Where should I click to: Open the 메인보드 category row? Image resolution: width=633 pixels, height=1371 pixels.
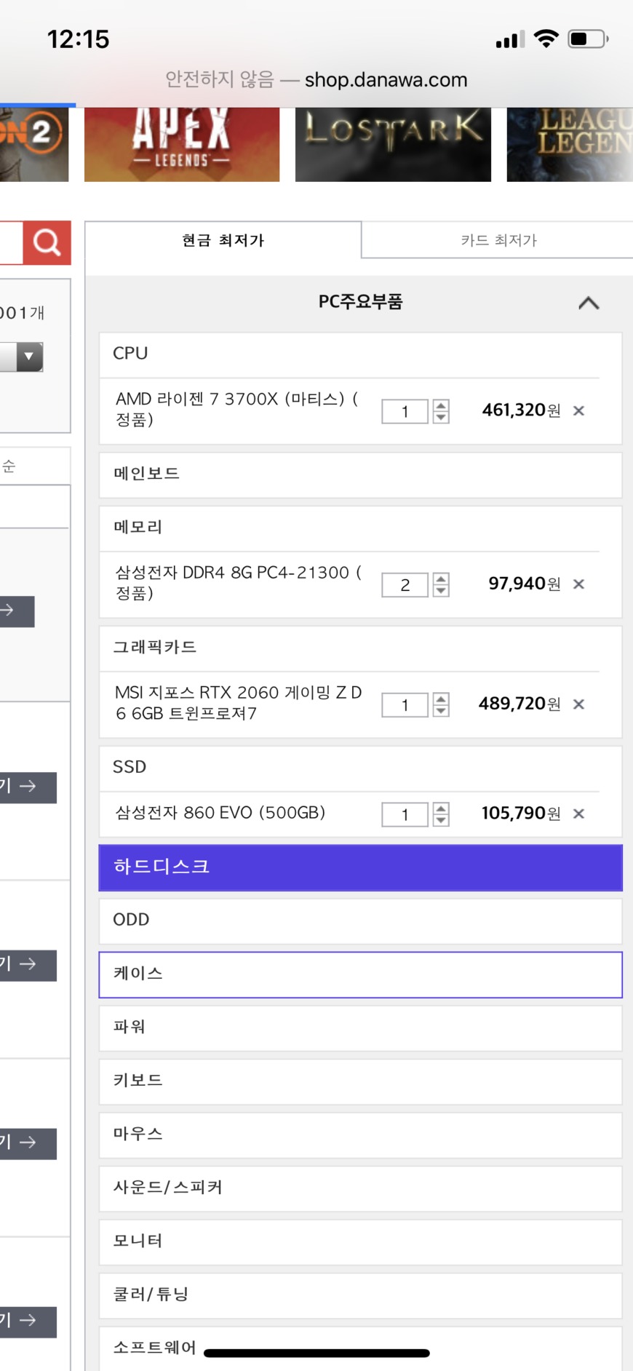(360, 474)
